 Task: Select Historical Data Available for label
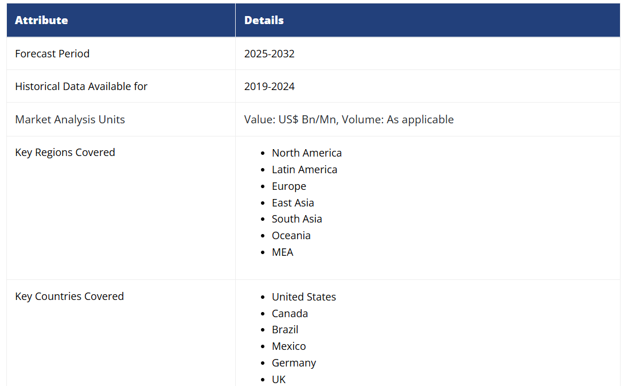(x=81, y=86)
